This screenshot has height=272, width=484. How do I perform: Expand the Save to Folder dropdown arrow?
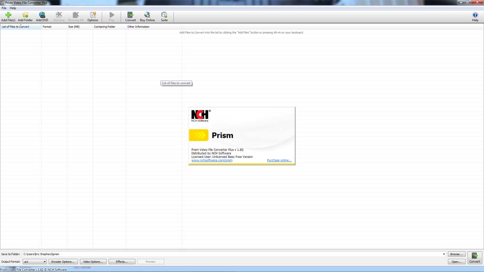[x=444, y=254]
